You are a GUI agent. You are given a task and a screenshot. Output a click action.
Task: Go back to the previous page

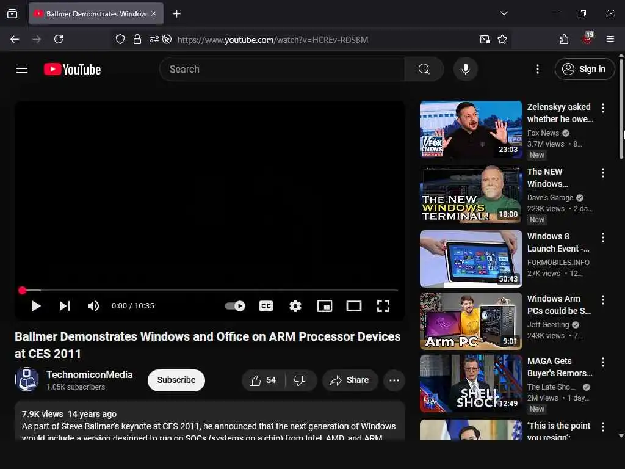pyautogui.click(x=15, y=39)
